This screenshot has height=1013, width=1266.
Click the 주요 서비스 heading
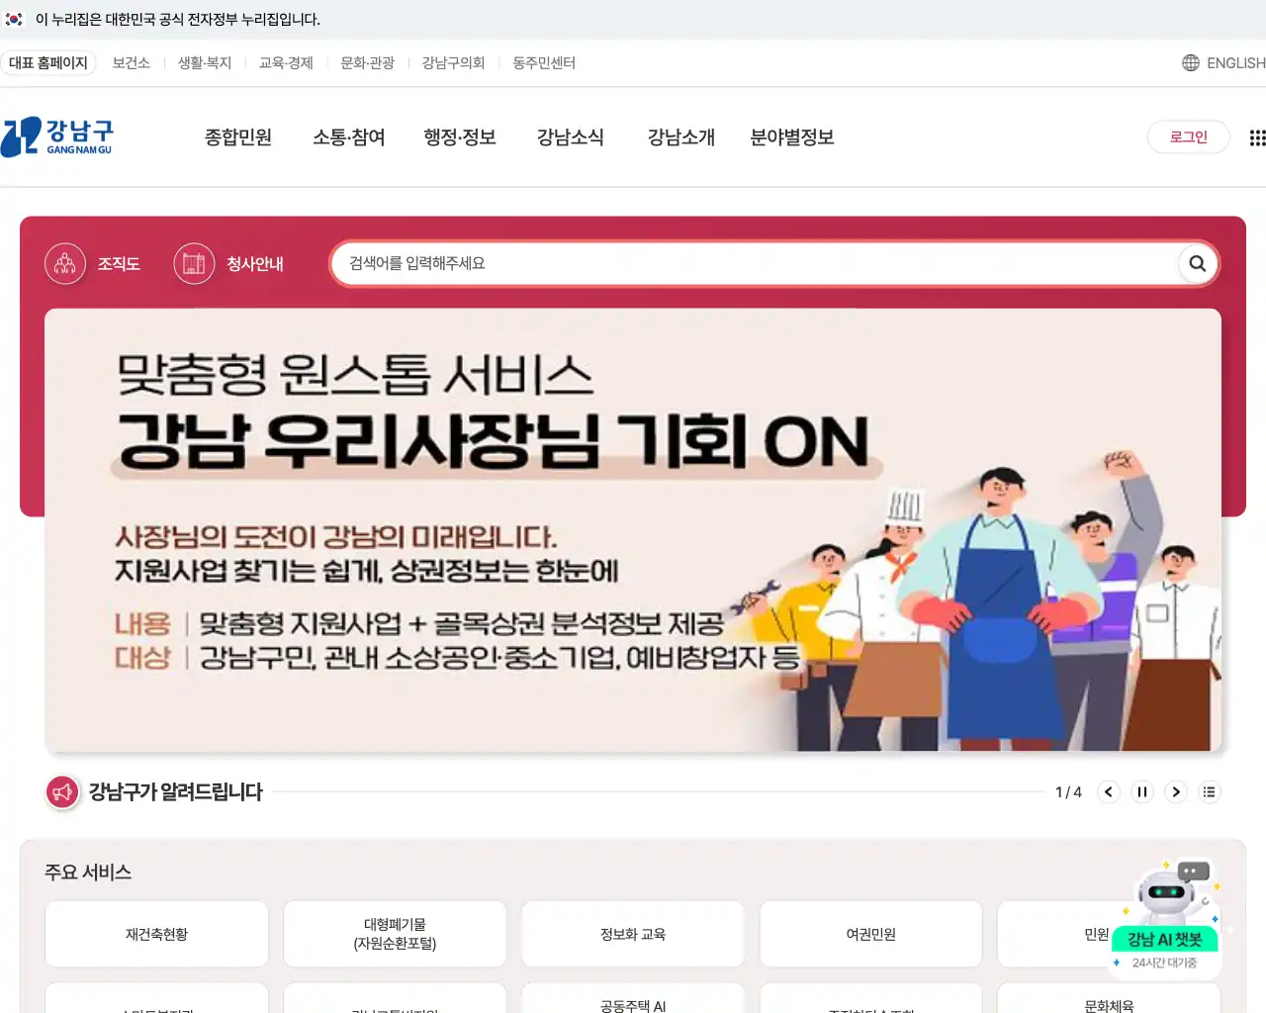pyautogui.click(x=88, y=873)
